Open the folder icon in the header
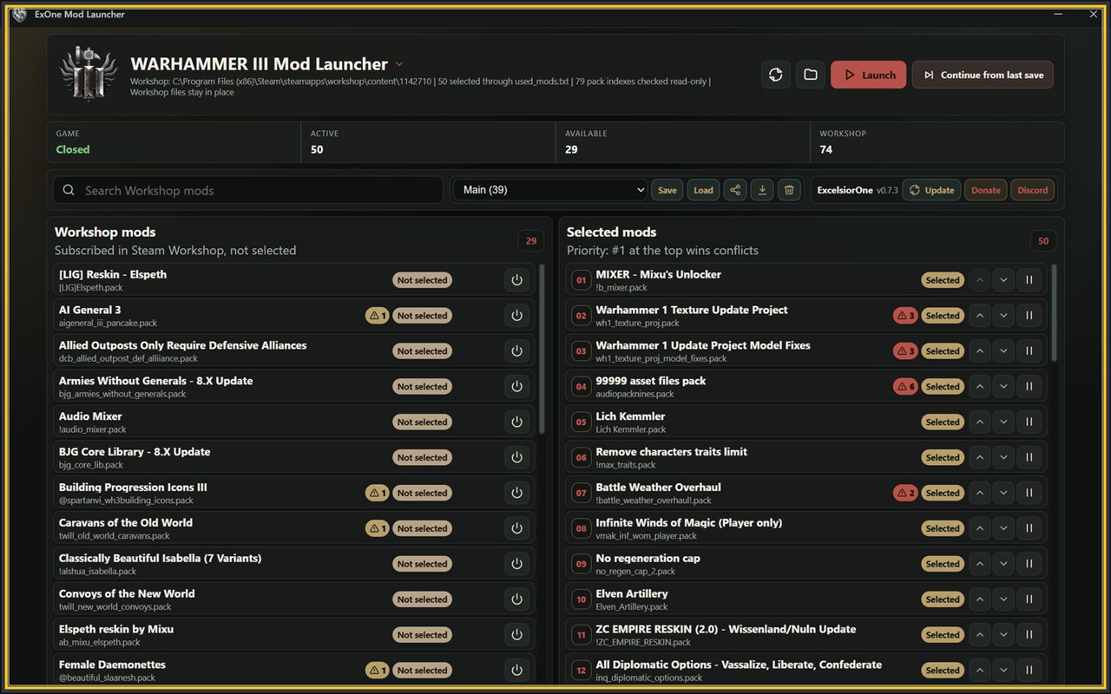The image size is (1111, 694). click(x=811, y=75)
